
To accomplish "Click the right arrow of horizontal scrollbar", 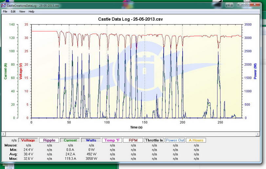I will 258,134.
